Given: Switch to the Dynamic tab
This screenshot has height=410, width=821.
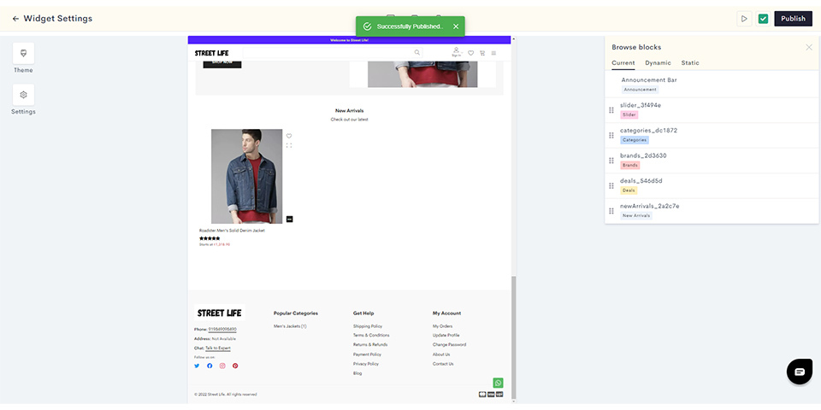Looking at the screenshot, I should click(658, 62).
